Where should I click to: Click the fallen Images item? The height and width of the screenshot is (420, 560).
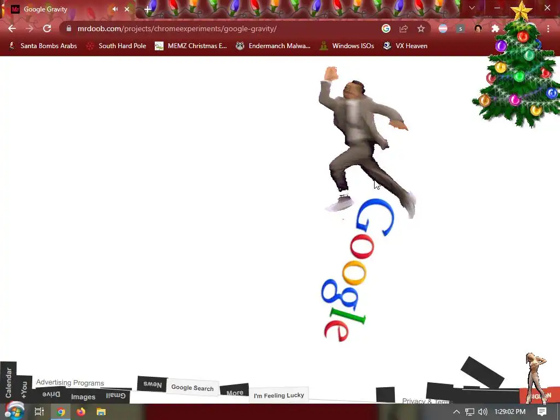83,396
